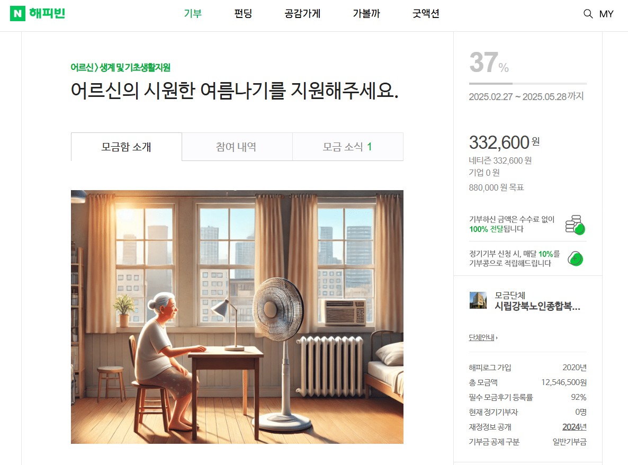628x465 pixels.
Task: Go to 공감가게 section
Action: (x=302, y=14)
